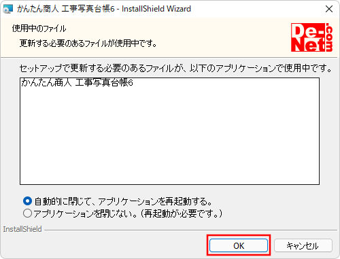Image resolution: width=340 pixels, height=259 pixels.
Task: Click the InstallShield label at bottom
Action: (x=22, y=229)
